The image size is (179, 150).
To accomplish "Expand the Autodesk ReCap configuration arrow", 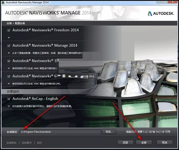I will point(9,106).
